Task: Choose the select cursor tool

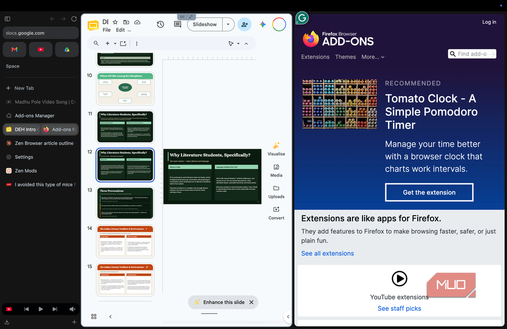Action: tap(231, 43)
